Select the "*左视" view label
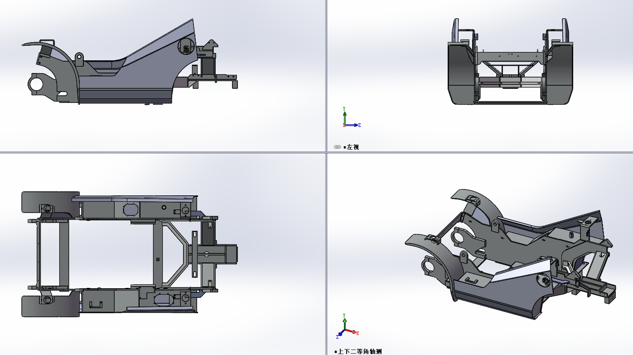Image resolution: width=633 pixels, height=355 pixels. point(351,147)
